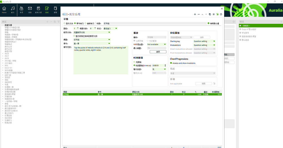Select the 无限制 time limit radio
Screen dimensions: 283x148
tap(134, 62)
